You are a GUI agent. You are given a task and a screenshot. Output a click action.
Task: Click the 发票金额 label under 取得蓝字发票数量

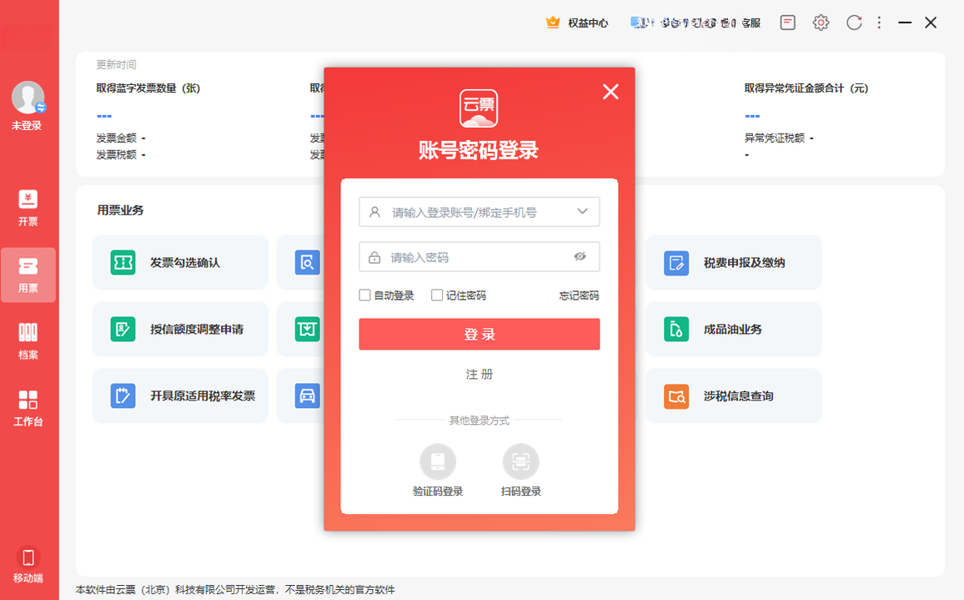coord(116,138)
